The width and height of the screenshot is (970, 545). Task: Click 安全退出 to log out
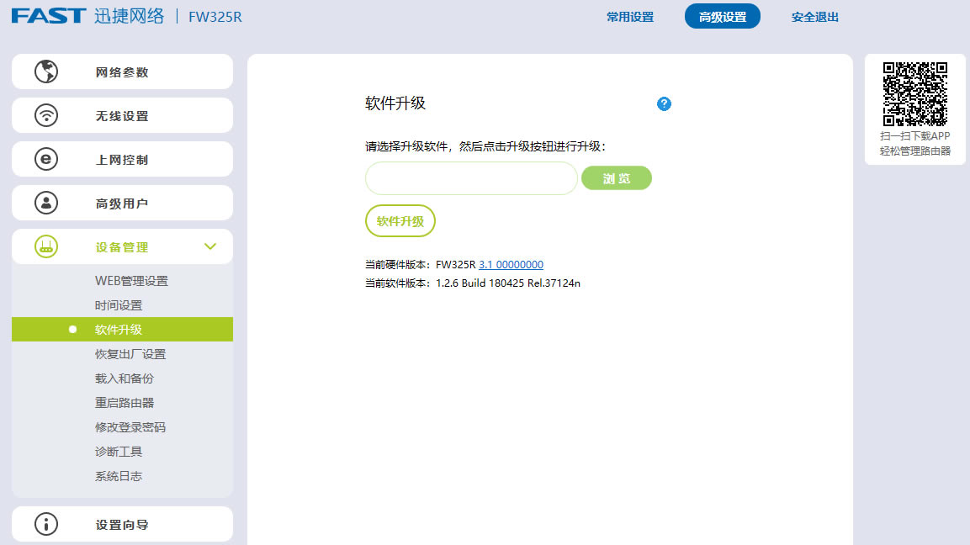pyautogui.click(x=814, y=16)
